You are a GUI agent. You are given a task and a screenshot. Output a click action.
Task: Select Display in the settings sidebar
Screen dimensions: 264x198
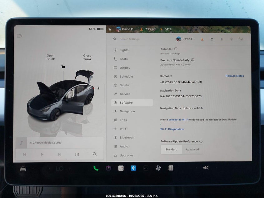125,68
